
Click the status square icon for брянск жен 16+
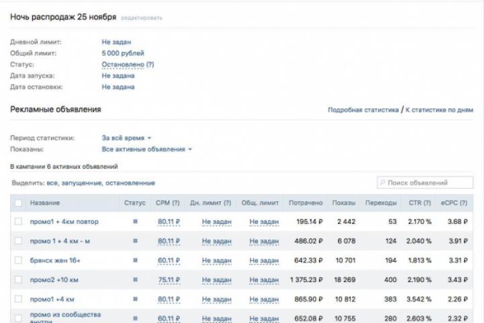[x=135, y=260]
